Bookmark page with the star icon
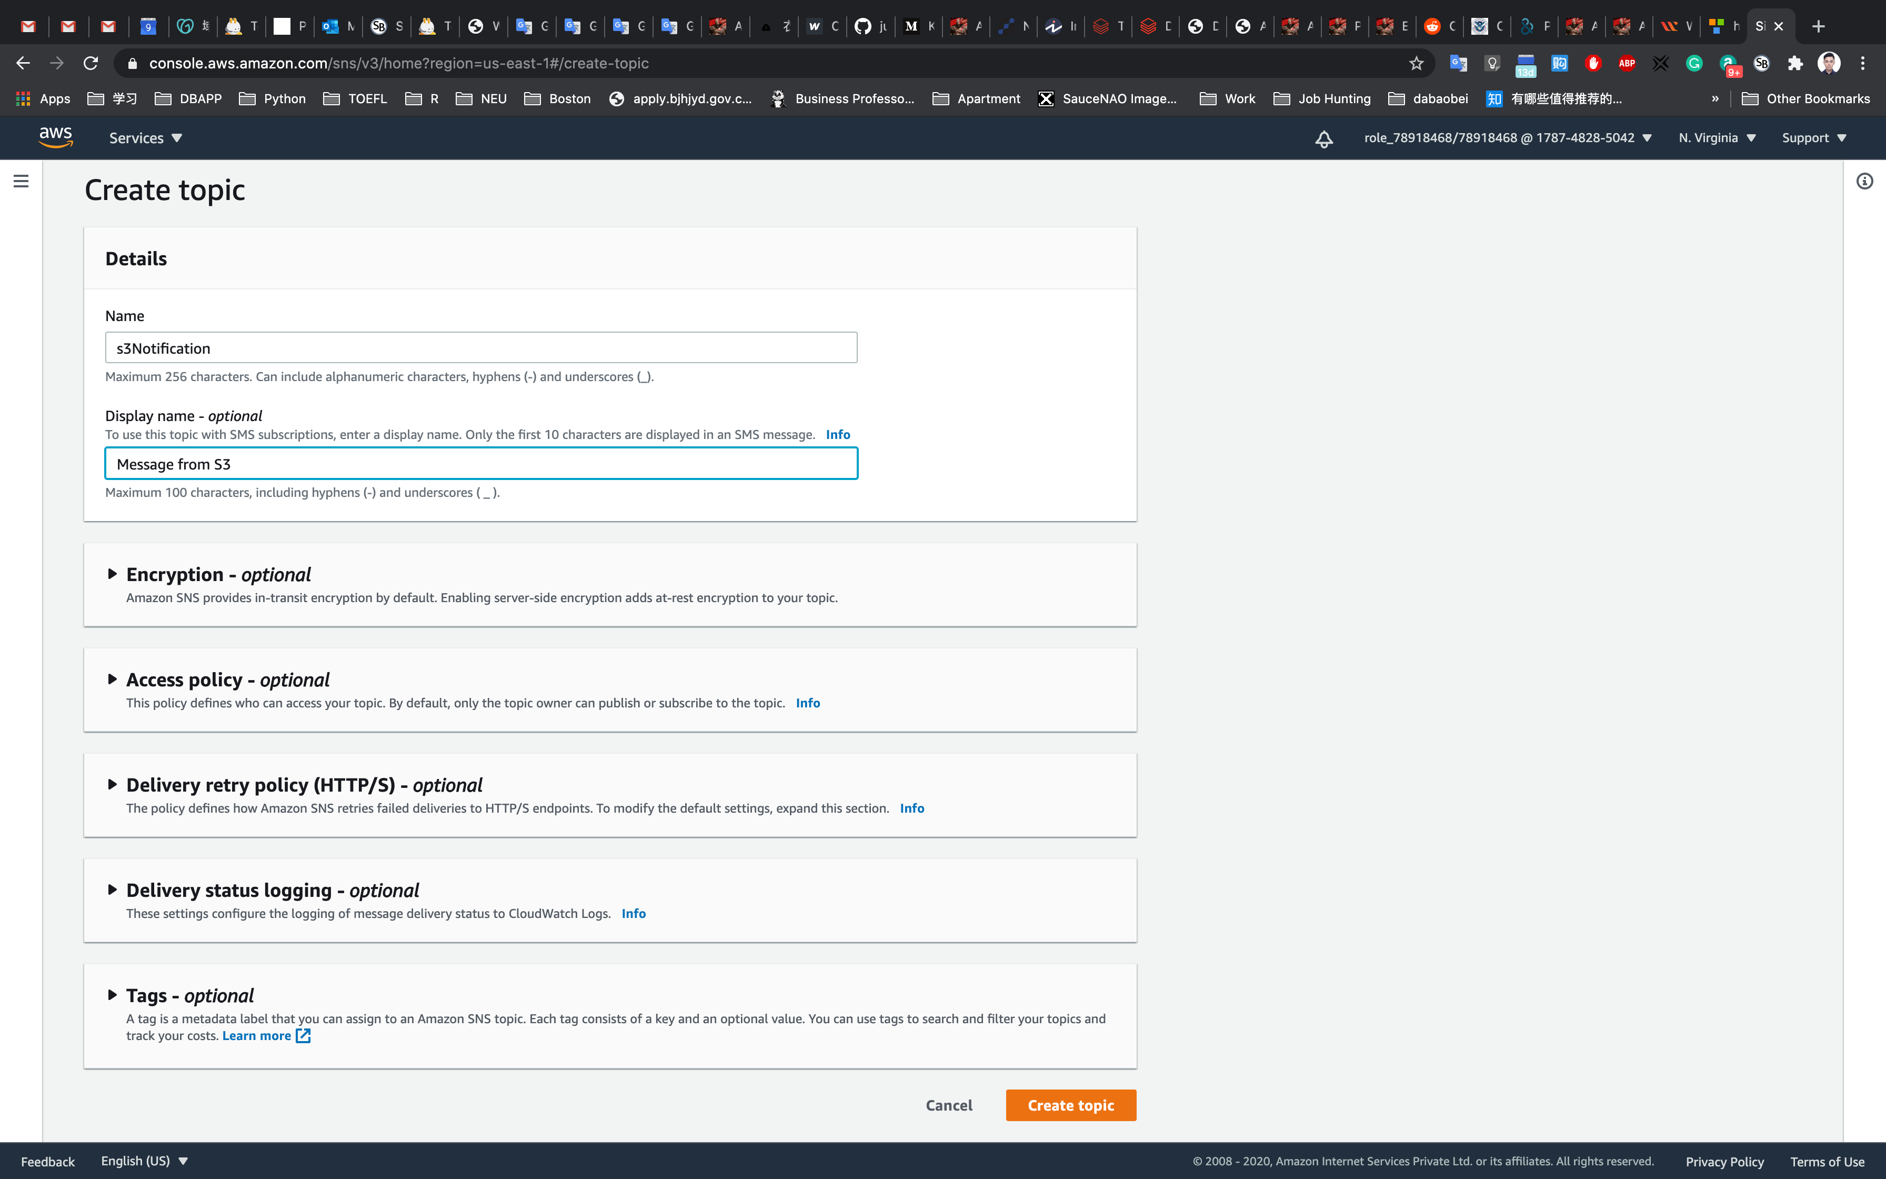The image size is (1886, 1179). pyautogui.click(x=1416, y=63)
